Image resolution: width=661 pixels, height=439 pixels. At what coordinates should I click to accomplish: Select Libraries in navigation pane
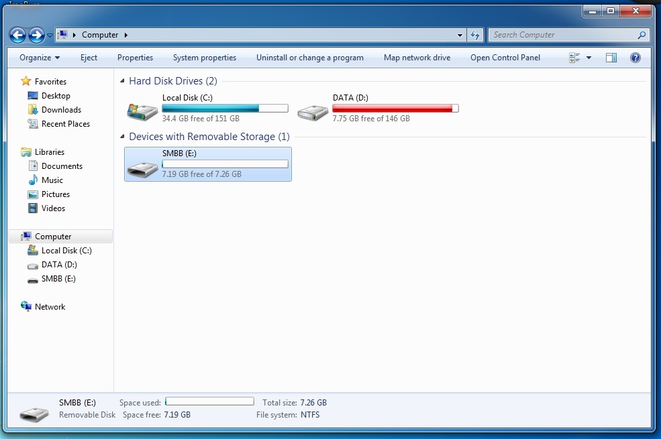click(49, 152)
